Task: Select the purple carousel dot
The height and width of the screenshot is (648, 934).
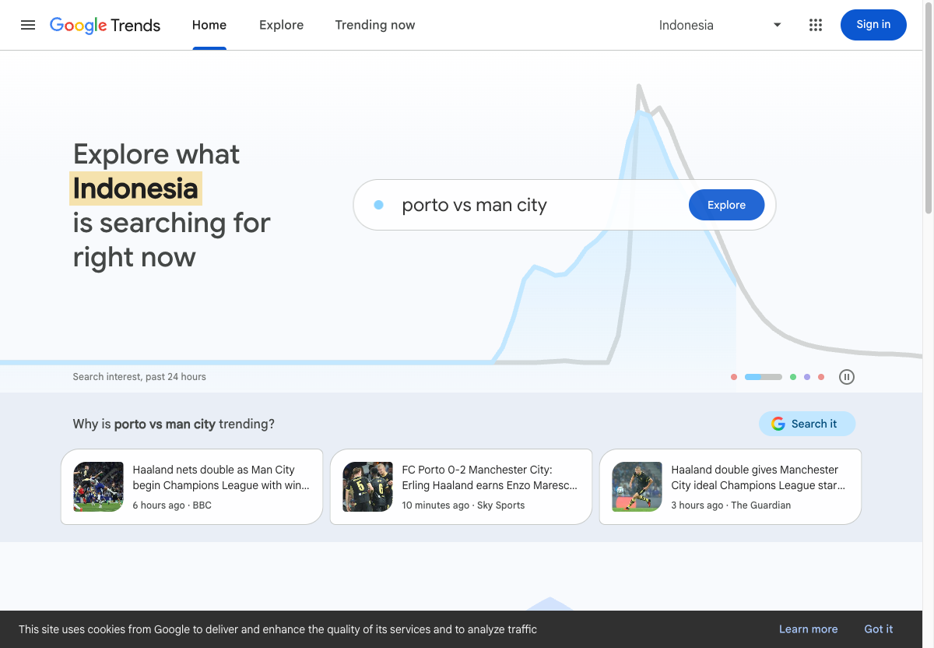Action: click(x=807, y=377)
